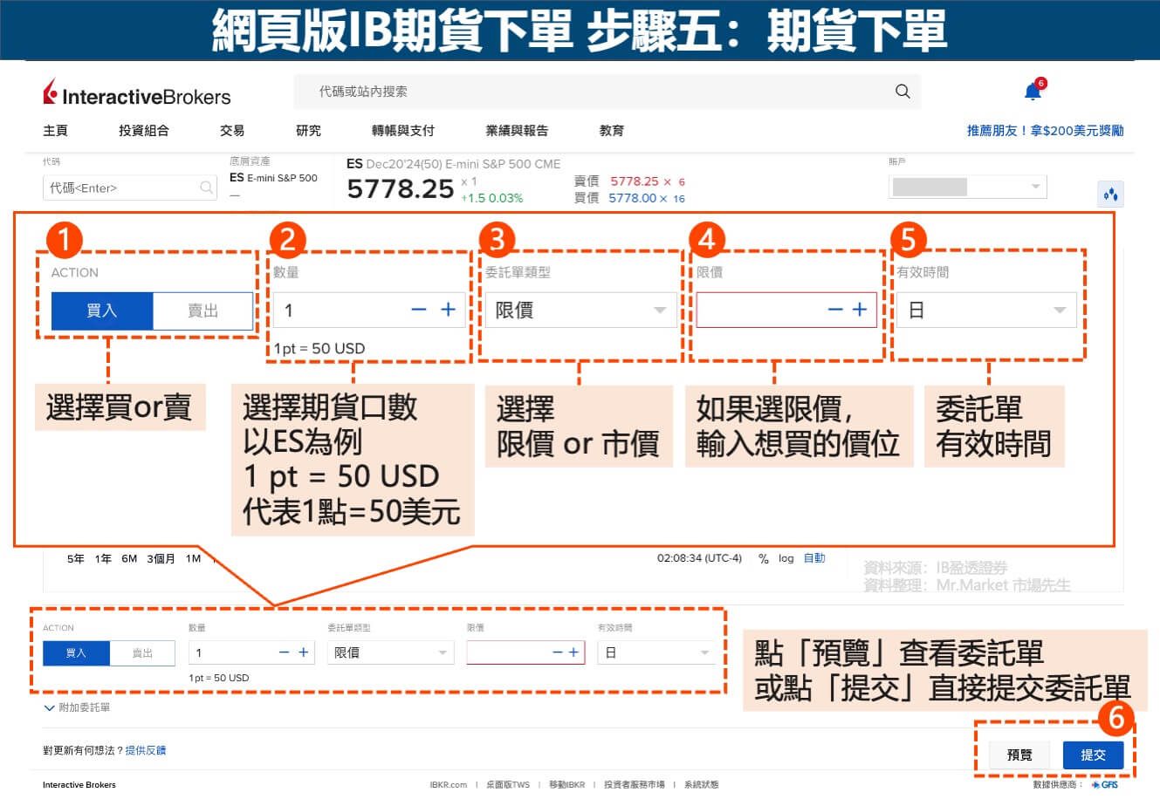The height and width of the screenshot is (799, 1160).
Task: Click the last price 5778.25
Action: (400, 188)
